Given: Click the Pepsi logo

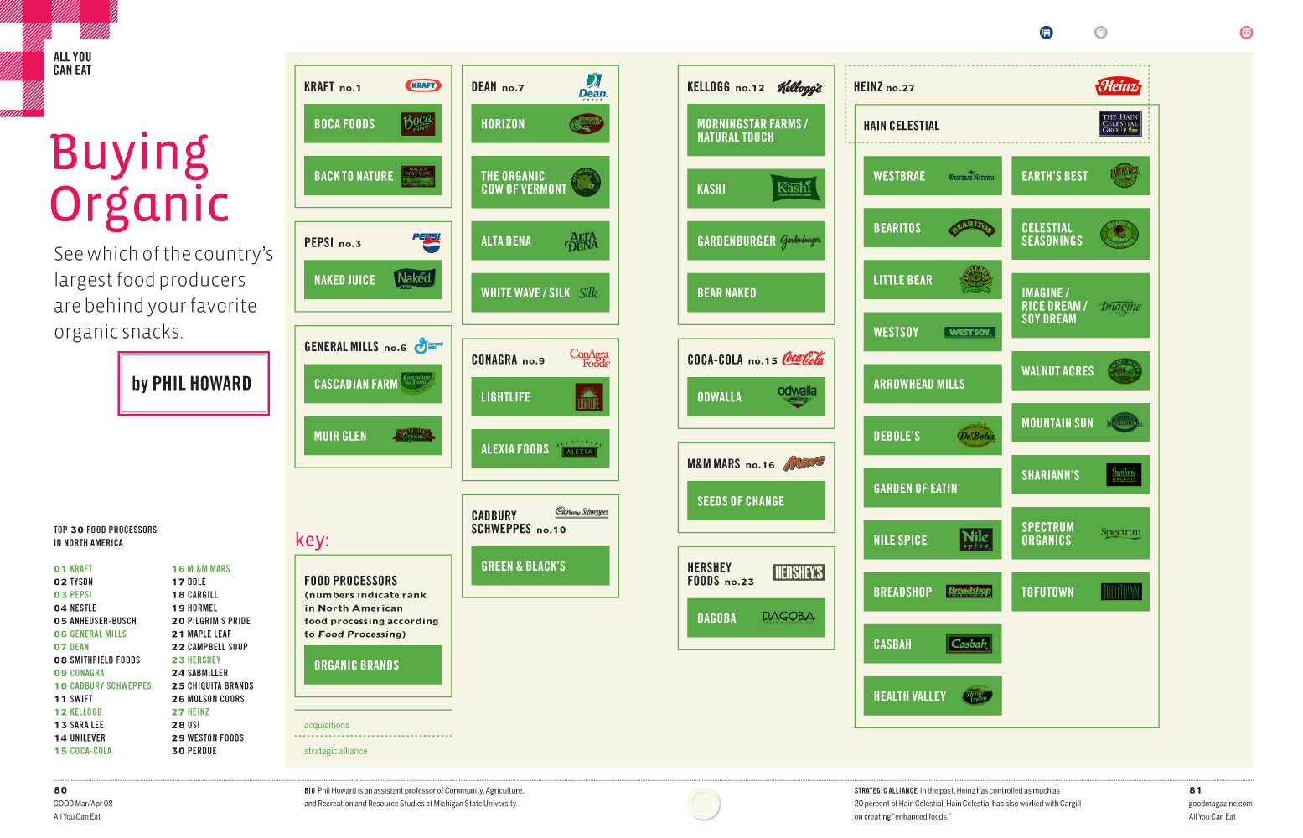Looking at the screenshot, I should coord(427,242).
